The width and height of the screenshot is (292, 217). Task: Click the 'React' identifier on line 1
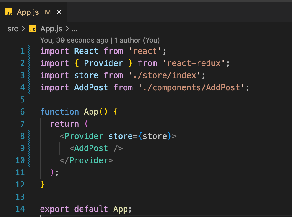tap(86, 51)
